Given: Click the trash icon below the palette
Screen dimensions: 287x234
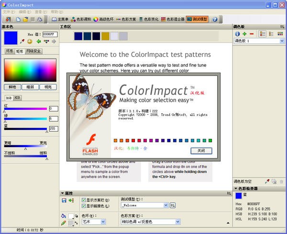Looking at the screenshot, I should click(282, 181).
